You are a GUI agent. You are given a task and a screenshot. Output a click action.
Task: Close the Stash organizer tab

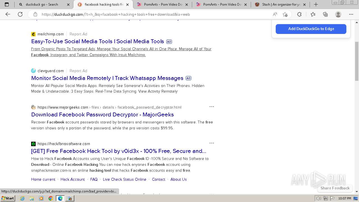tap(305, 4)
